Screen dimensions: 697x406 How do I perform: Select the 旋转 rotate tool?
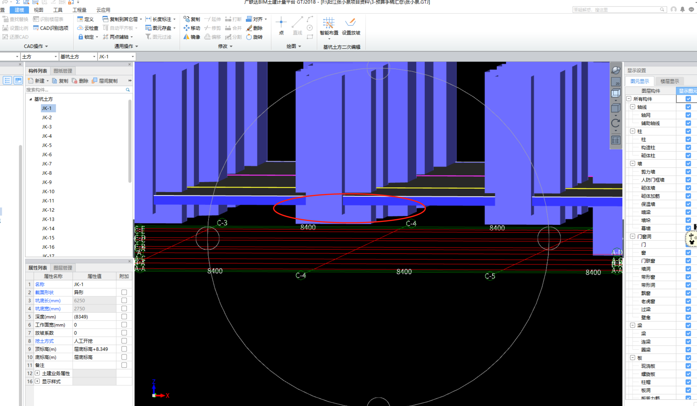point(255,37)
